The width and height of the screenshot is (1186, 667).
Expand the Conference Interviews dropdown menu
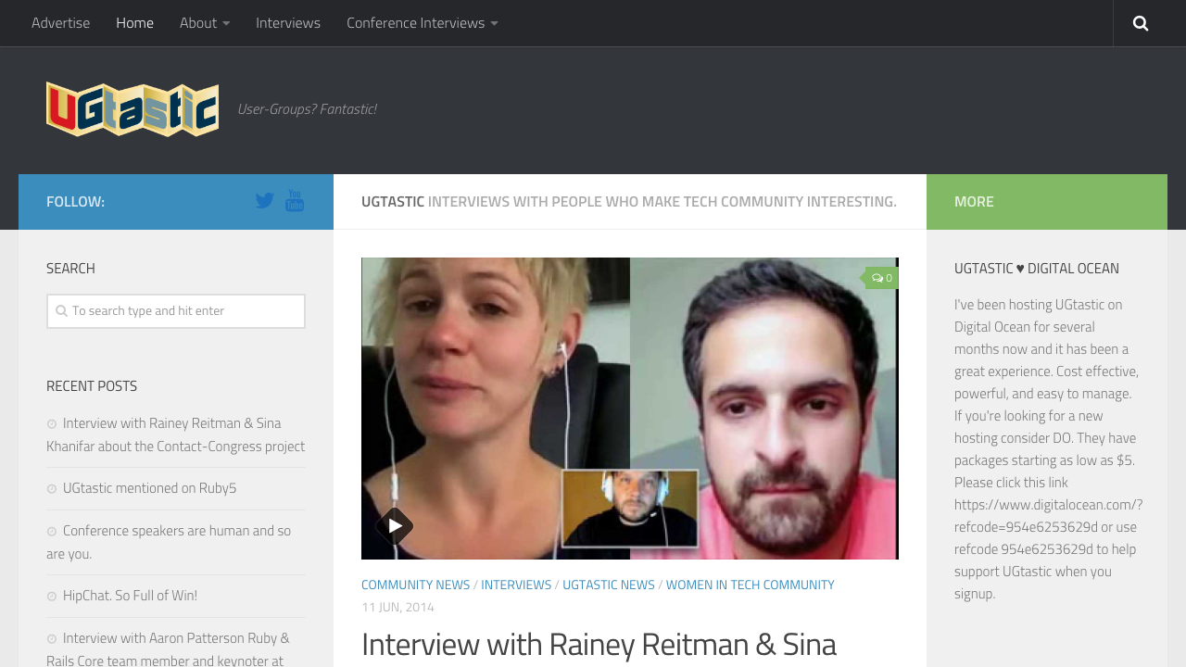click(423, 23)
